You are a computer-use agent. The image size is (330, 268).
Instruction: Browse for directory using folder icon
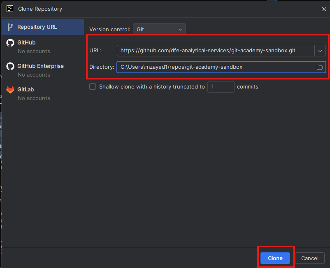319,67
